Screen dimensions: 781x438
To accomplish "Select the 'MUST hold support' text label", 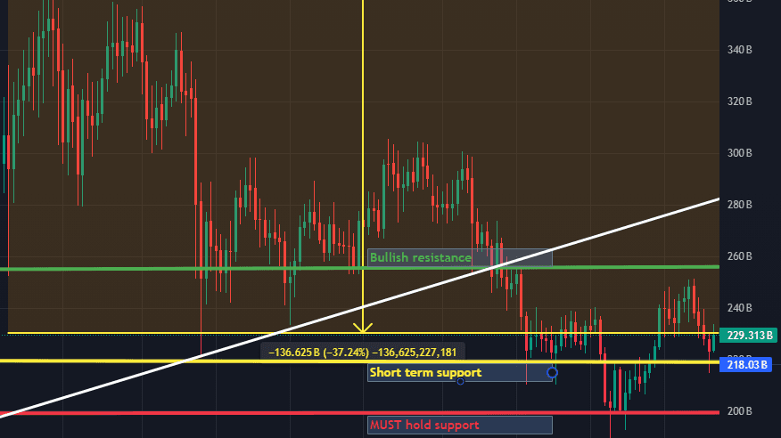I will tap(424, 425).
